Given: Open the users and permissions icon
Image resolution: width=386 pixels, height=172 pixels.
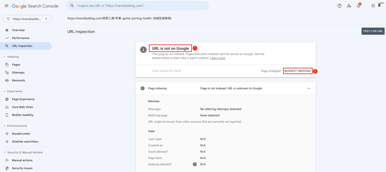Looking at the screenshot, I should 349,6.
